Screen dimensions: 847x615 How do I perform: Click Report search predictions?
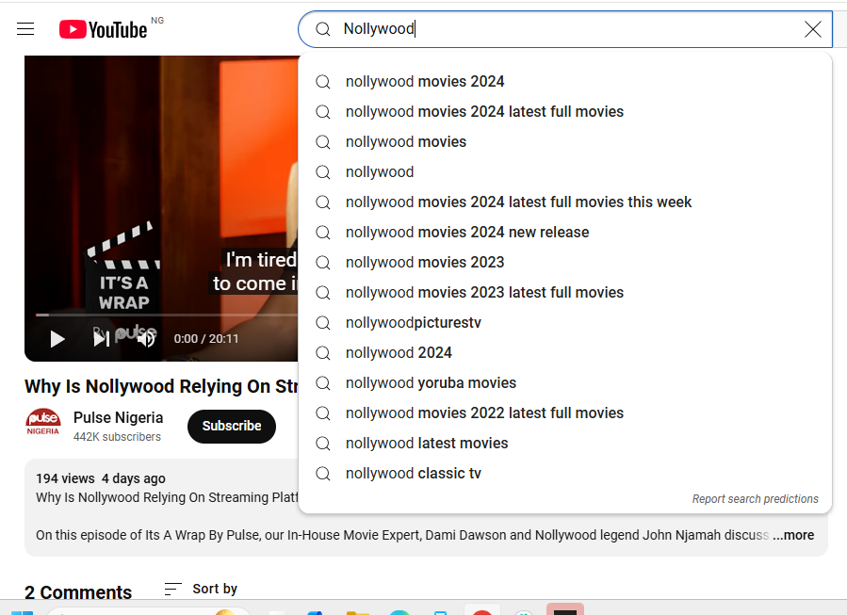click(x=755, y=498)
